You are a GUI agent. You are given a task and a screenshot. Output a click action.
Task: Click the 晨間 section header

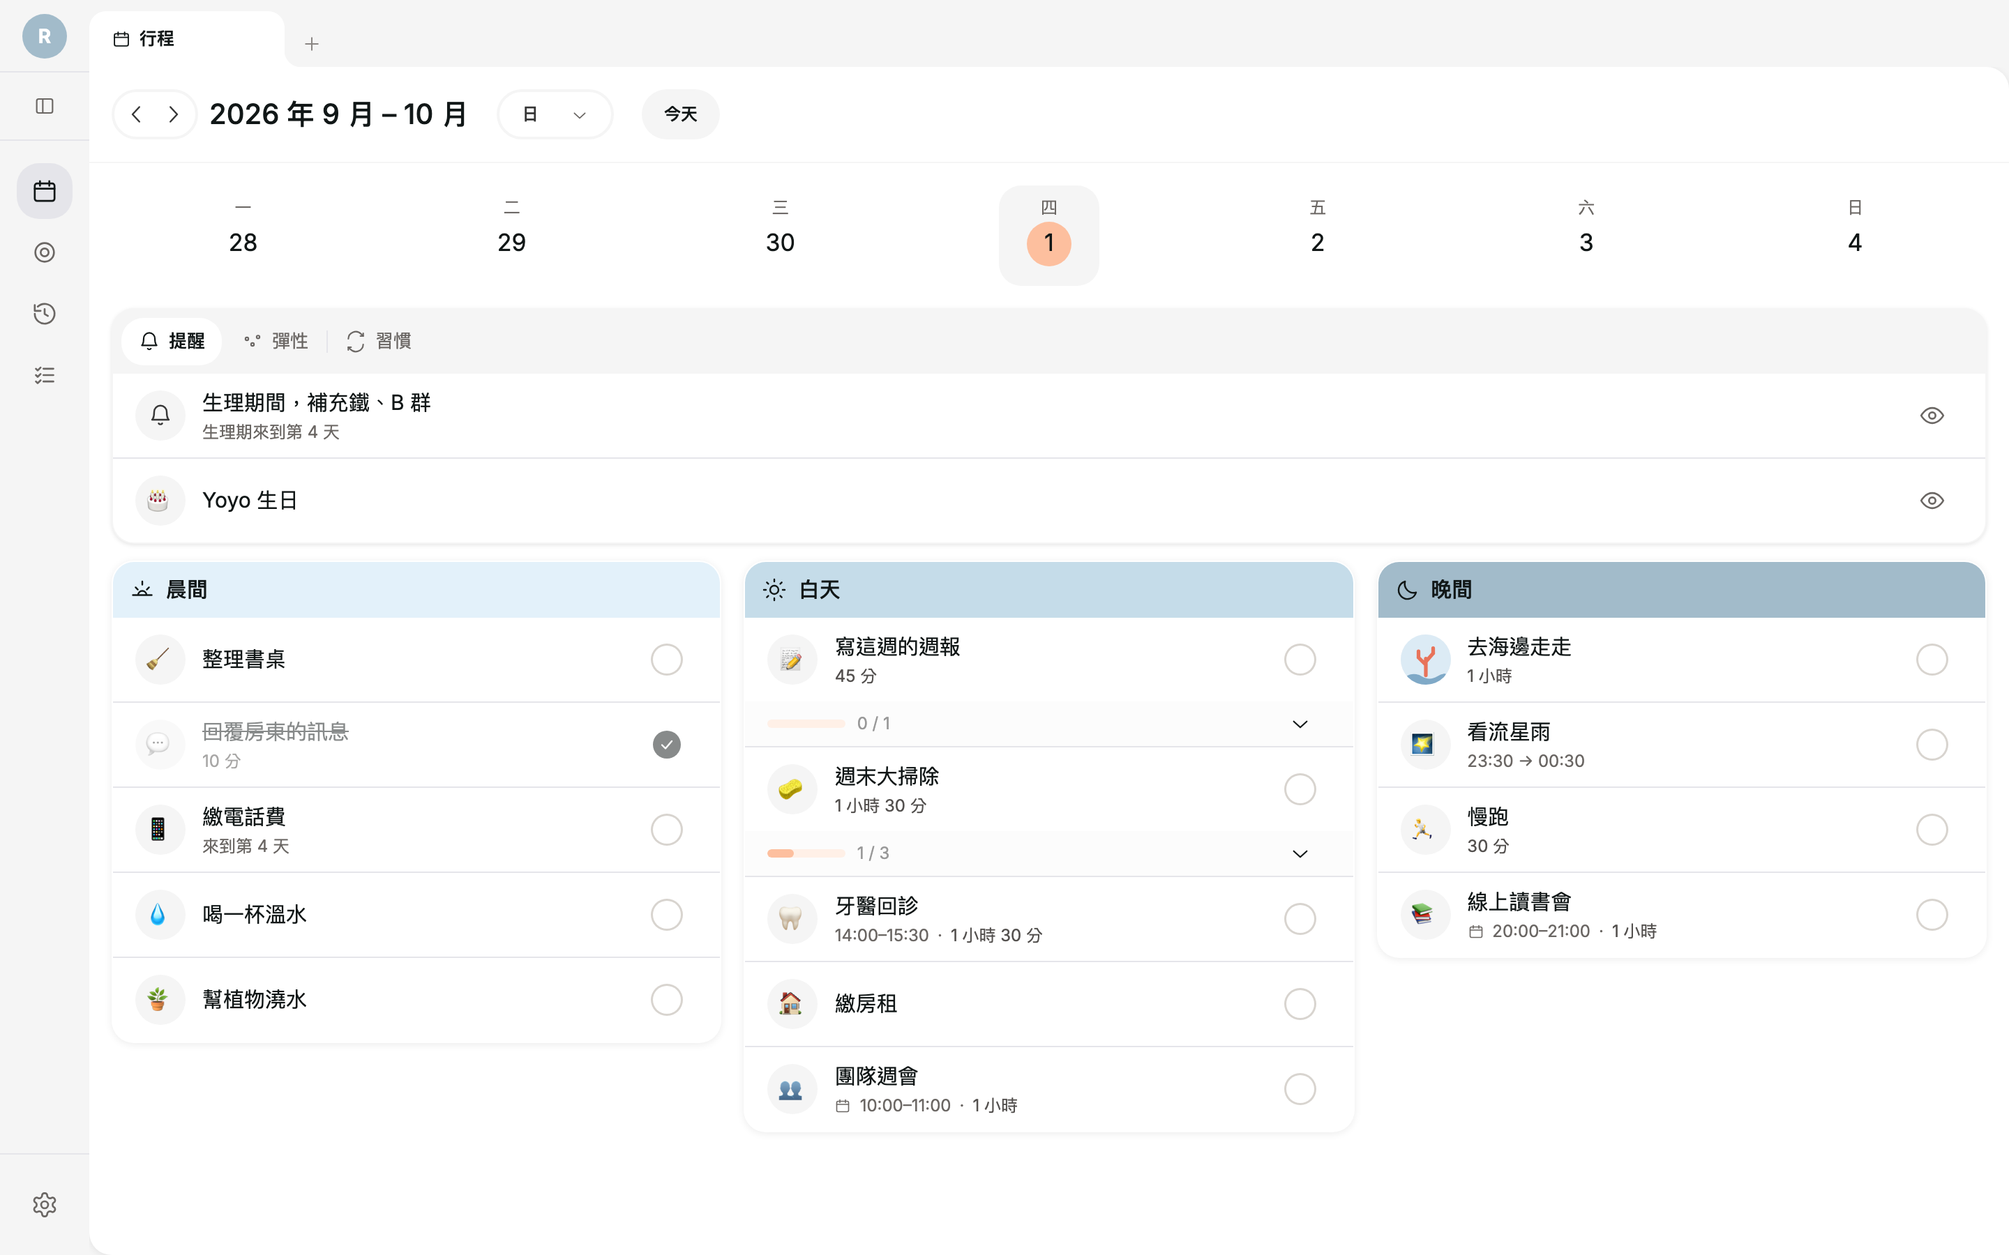pos(416,590)
